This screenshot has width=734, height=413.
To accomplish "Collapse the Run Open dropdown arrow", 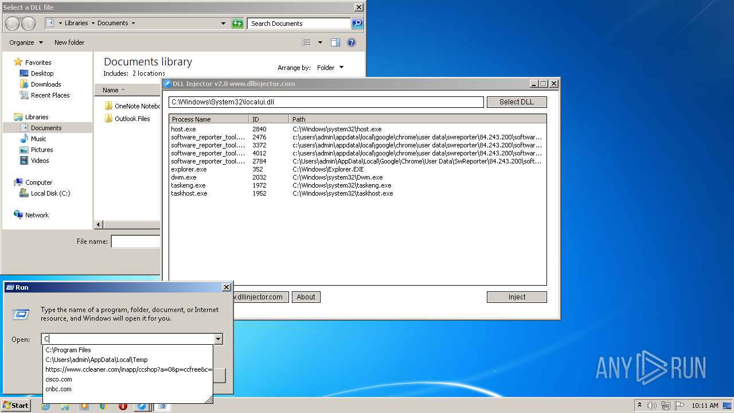I will pos(218,339).
